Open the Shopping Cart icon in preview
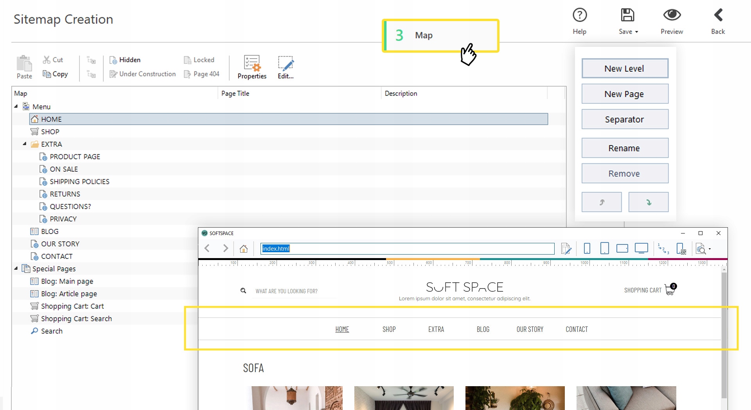 [x=671, y=289]
